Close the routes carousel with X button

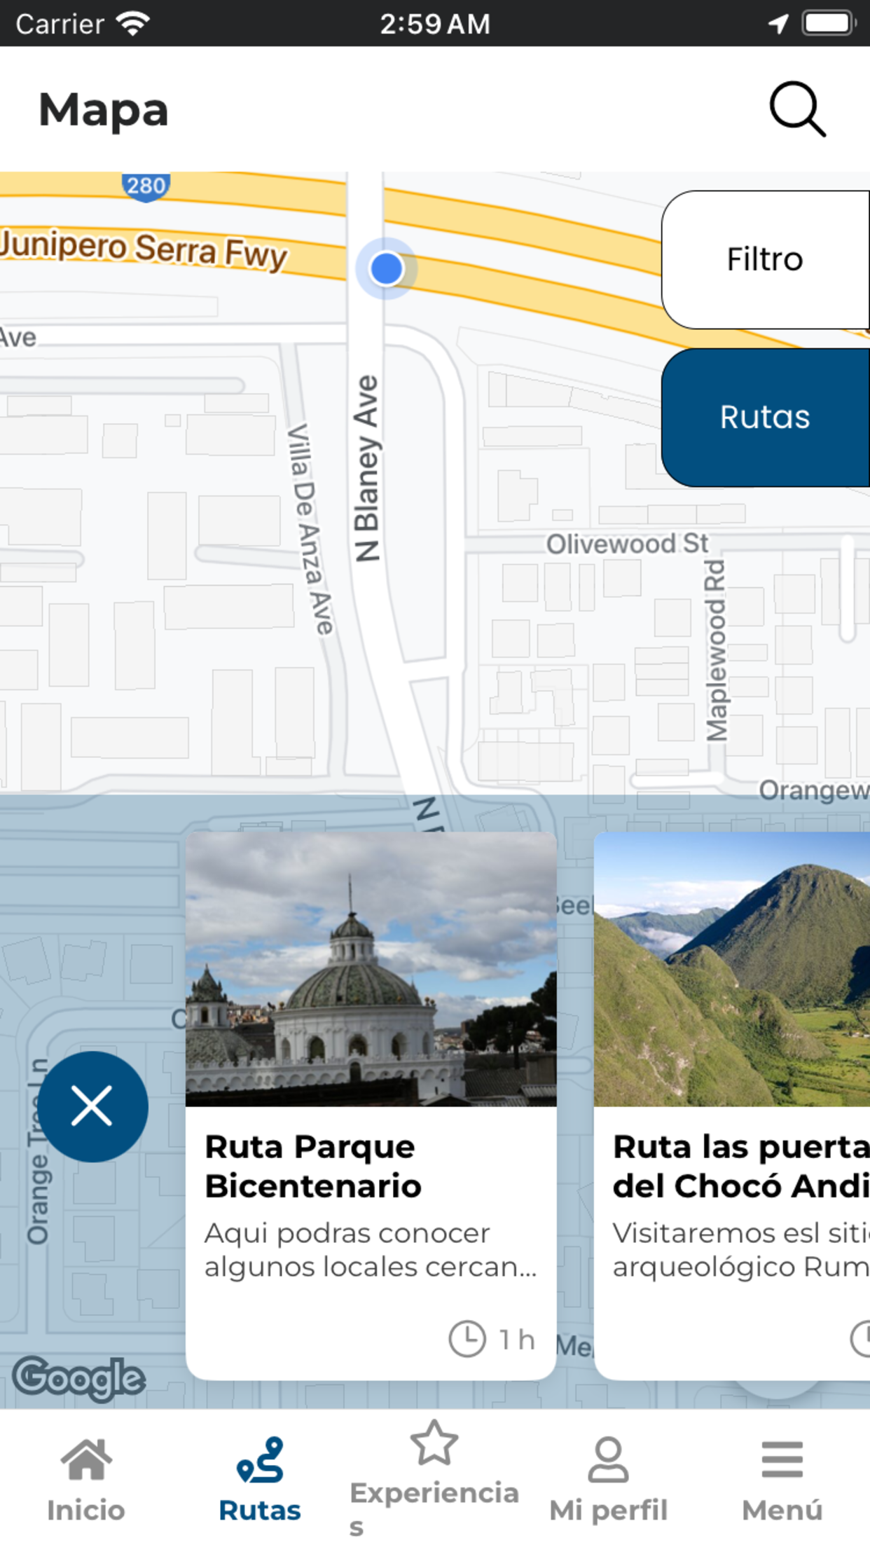point(92,1106)
